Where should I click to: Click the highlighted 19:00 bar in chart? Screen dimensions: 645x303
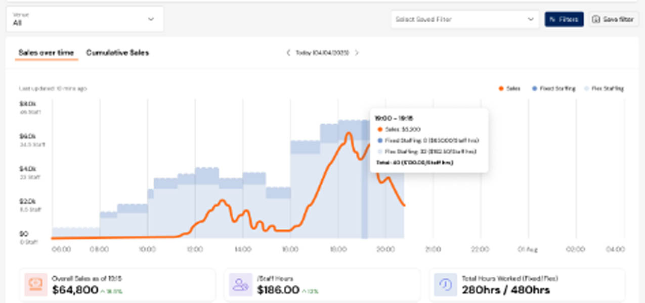pyautogui.click(x=364, y=202)
